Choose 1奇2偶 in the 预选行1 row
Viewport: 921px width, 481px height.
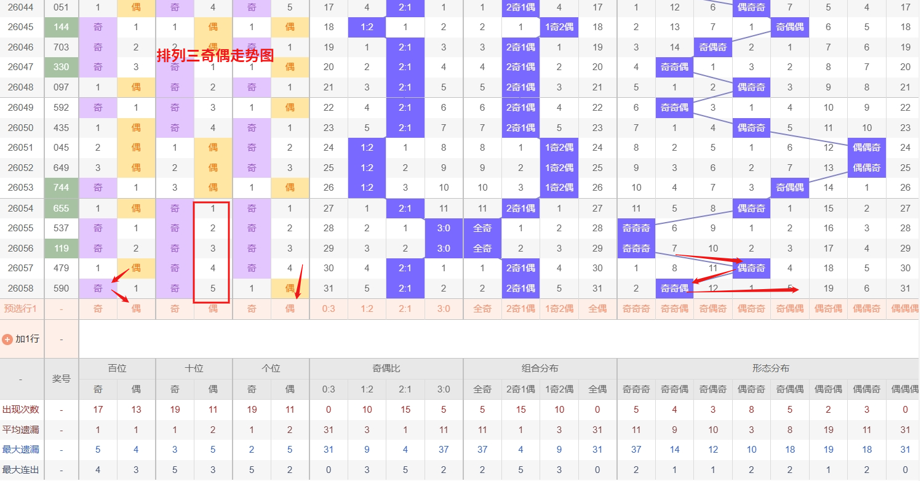point(559,309)
